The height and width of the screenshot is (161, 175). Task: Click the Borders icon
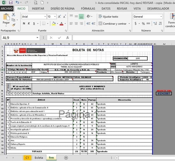(x=44, y=24)
